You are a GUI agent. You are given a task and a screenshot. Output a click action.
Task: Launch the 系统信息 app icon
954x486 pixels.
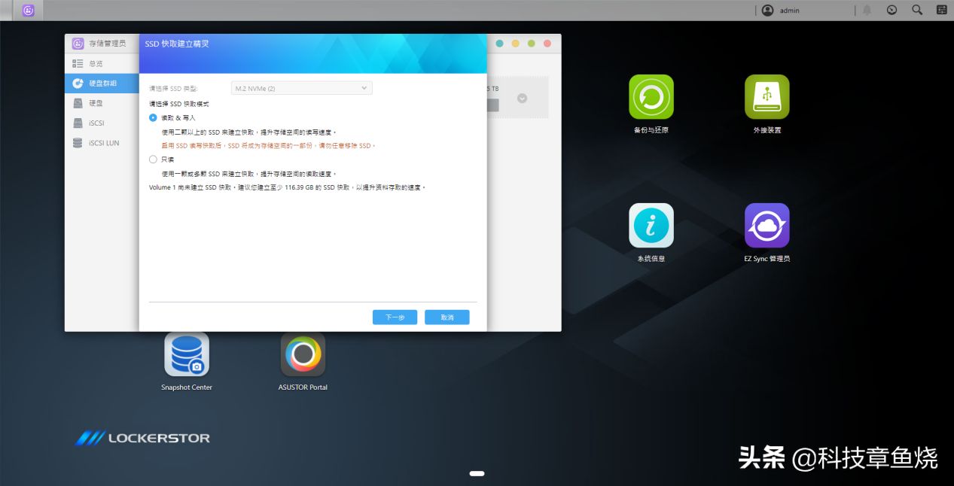click(x=651, y=226)
